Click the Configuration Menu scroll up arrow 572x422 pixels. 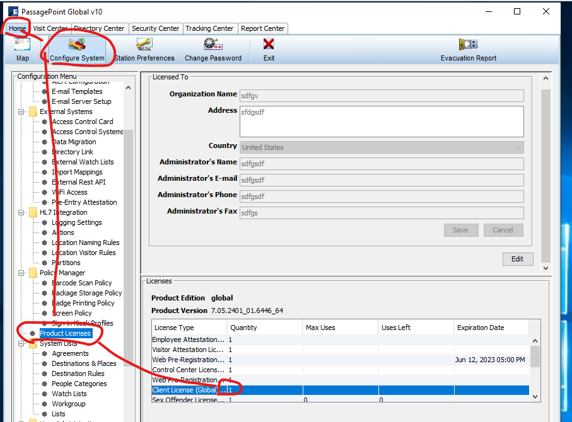point(128,88)
